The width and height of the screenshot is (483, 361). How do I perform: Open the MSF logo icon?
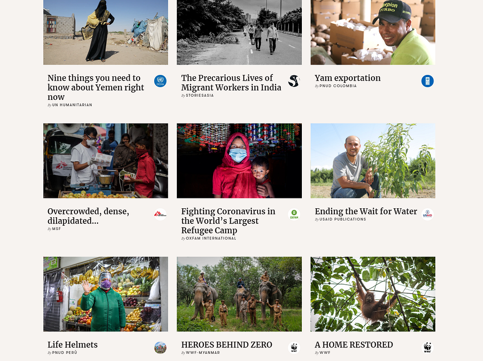(160, 214)
